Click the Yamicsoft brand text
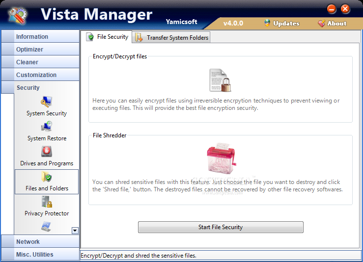 pyautogui.click(x=182, y=22)
